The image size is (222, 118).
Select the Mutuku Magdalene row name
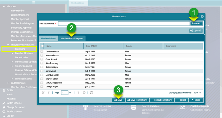pyautogui.click(x=53, y=83)
